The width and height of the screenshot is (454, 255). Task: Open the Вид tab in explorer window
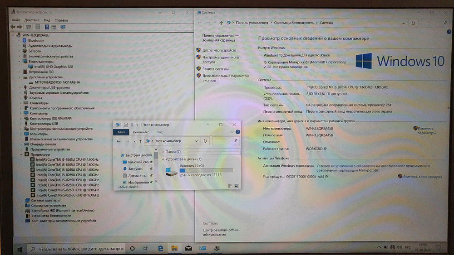160,132
